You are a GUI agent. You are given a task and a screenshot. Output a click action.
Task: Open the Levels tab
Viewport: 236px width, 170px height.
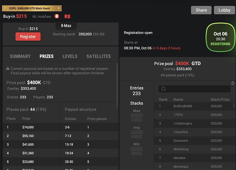point(70,56)
